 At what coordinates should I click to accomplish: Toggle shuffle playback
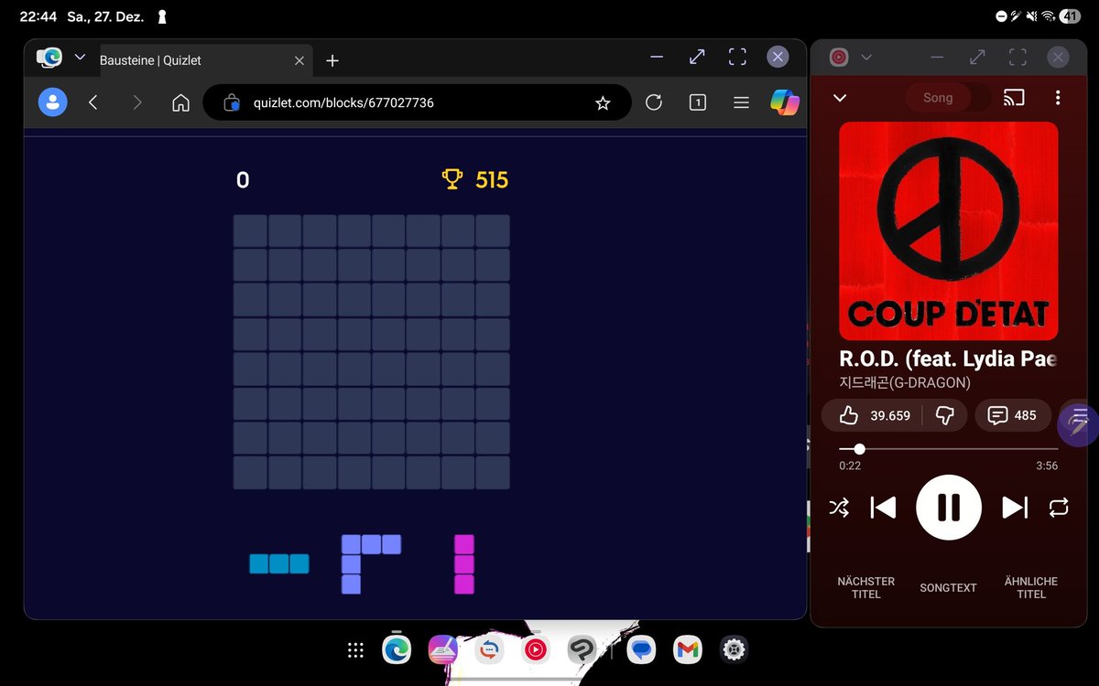pos(839,508)
